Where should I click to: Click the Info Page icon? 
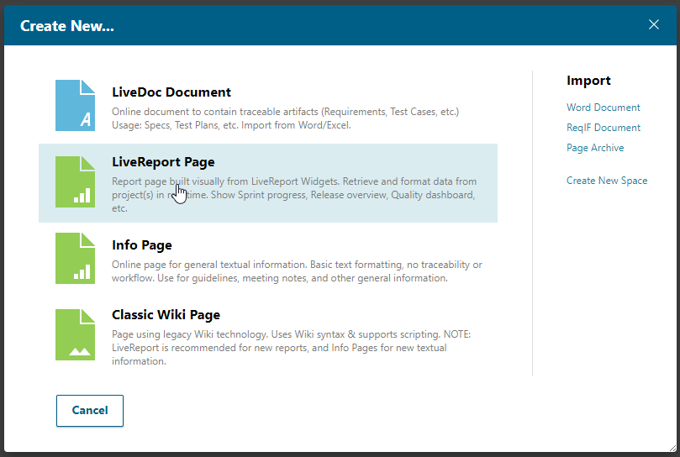pyautogui.click(x=75, y=259)
